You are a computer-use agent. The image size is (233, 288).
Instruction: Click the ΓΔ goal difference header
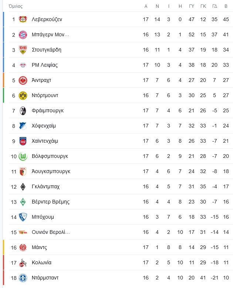(x=215, y=6)
